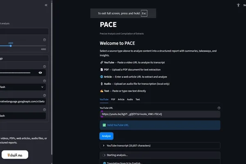This screenshot has width=246, height=164.
Task: Click the slider handle at 2000
Action: pos(11,46)
